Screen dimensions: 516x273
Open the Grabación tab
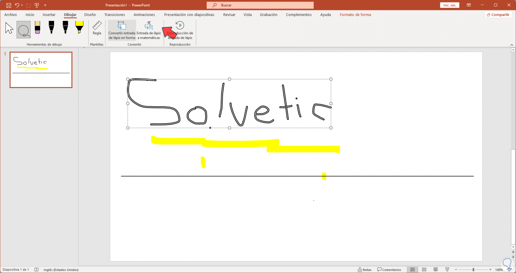(269, 15)
